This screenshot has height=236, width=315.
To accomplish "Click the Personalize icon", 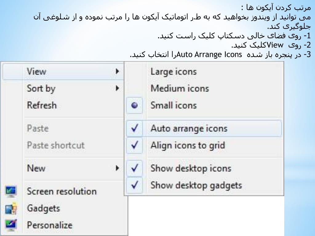I will click(11, 225).
